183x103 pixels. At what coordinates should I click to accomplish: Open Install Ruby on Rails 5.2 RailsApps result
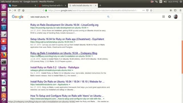click(55, 68)
